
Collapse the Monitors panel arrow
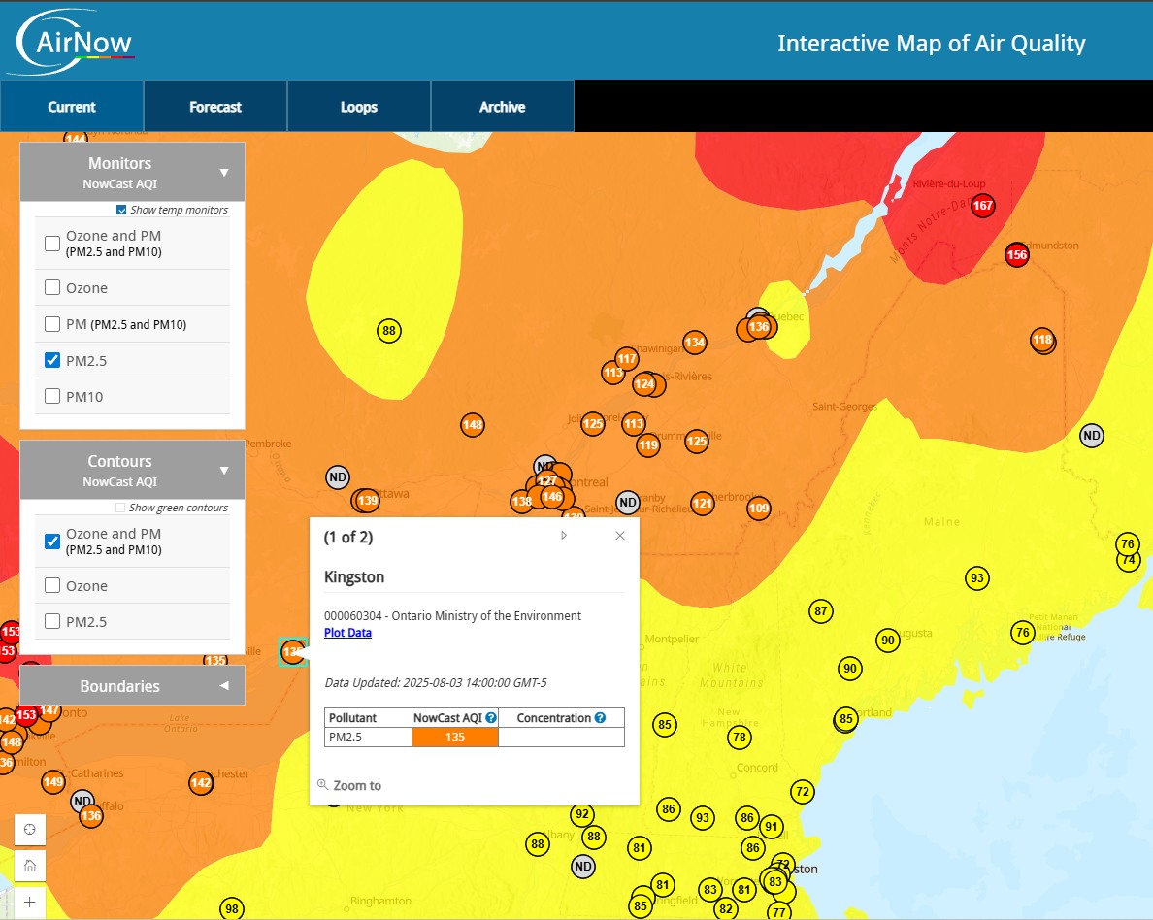(x=224, y=173)
